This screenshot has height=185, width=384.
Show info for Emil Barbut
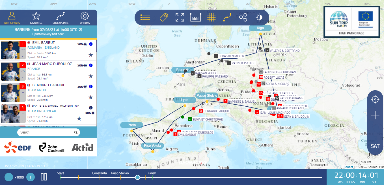pos(91,44)
